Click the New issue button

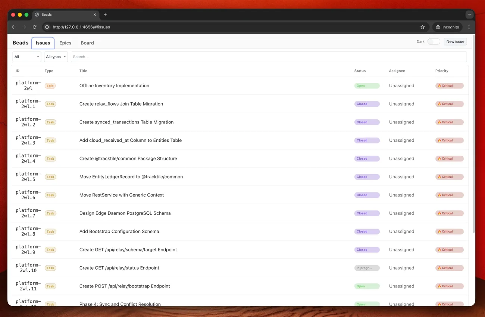[455, 41]
